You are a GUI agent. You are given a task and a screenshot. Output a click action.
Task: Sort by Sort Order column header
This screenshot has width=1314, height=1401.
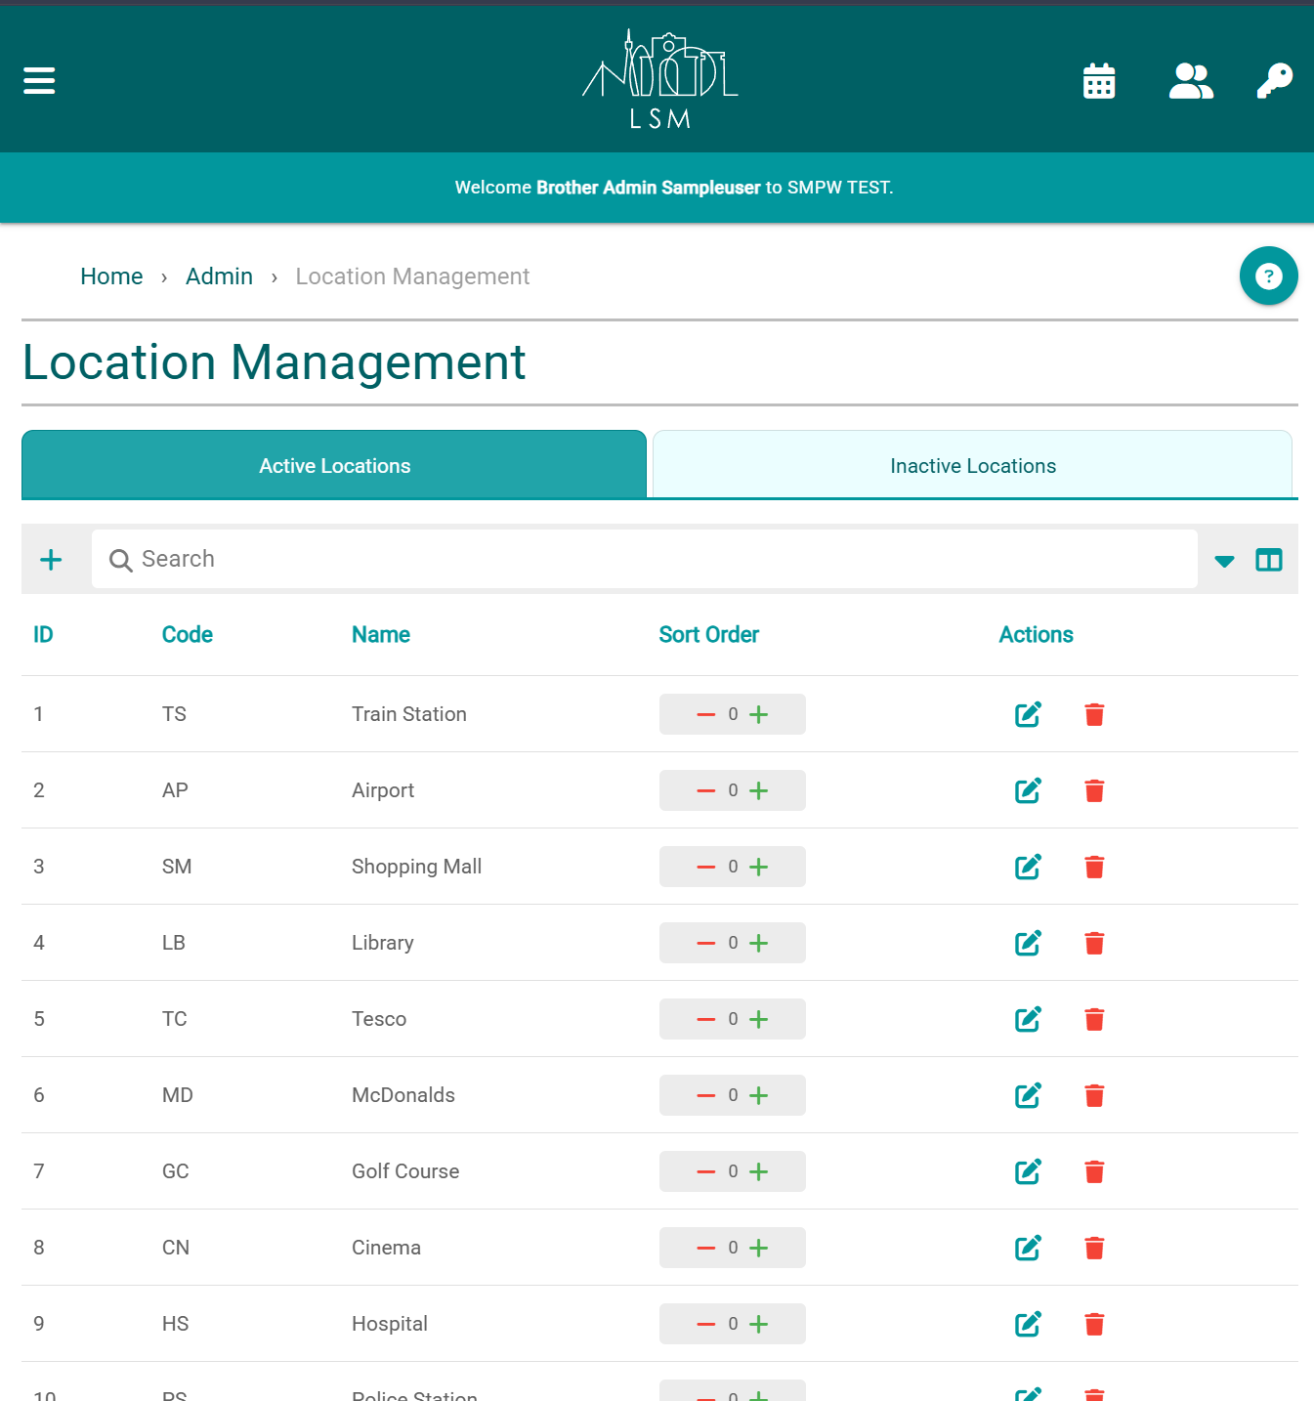pos(708,635)
